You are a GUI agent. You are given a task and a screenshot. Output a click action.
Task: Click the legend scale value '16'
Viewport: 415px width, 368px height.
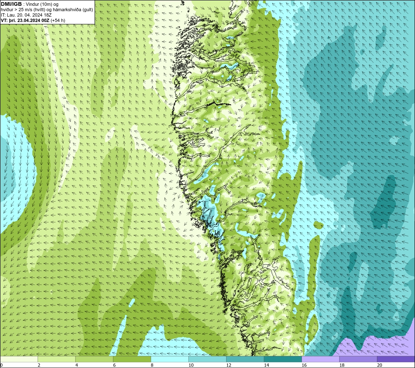(x=304, y=366)
